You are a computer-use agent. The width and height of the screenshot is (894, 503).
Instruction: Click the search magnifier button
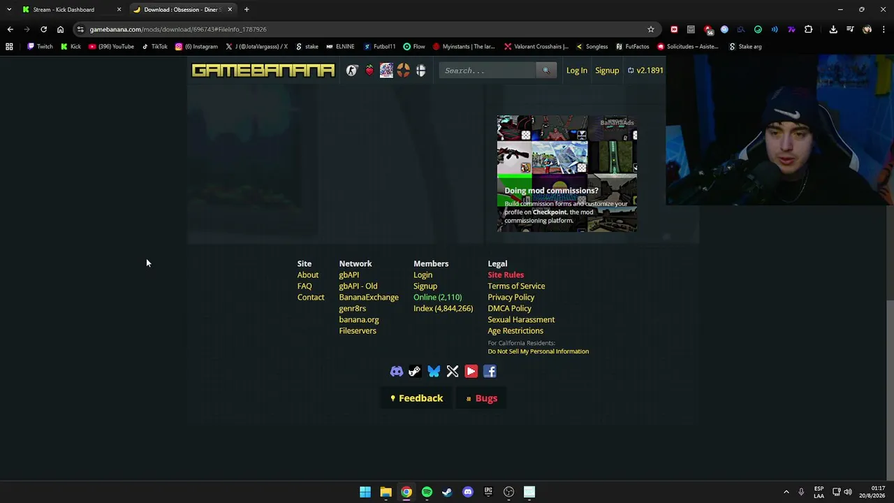pyautogui.click(x=546, y=71)
